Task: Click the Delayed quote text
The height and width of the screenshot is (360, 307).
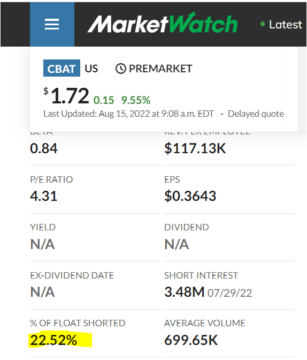Action: [x=256, y=114]
